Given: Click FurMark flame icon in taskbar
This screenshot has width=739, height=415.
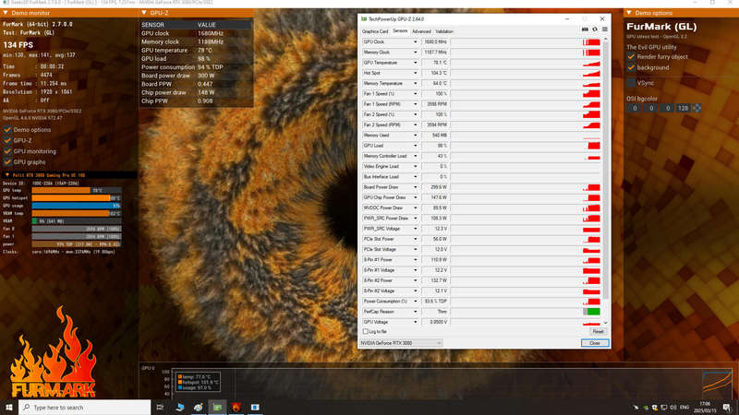Looking at the screenshot, I should 236,407.
